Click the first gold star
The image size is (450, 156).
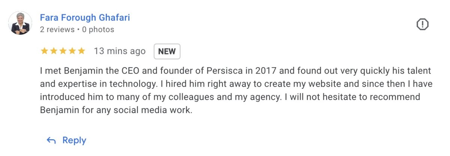[44, 51]
